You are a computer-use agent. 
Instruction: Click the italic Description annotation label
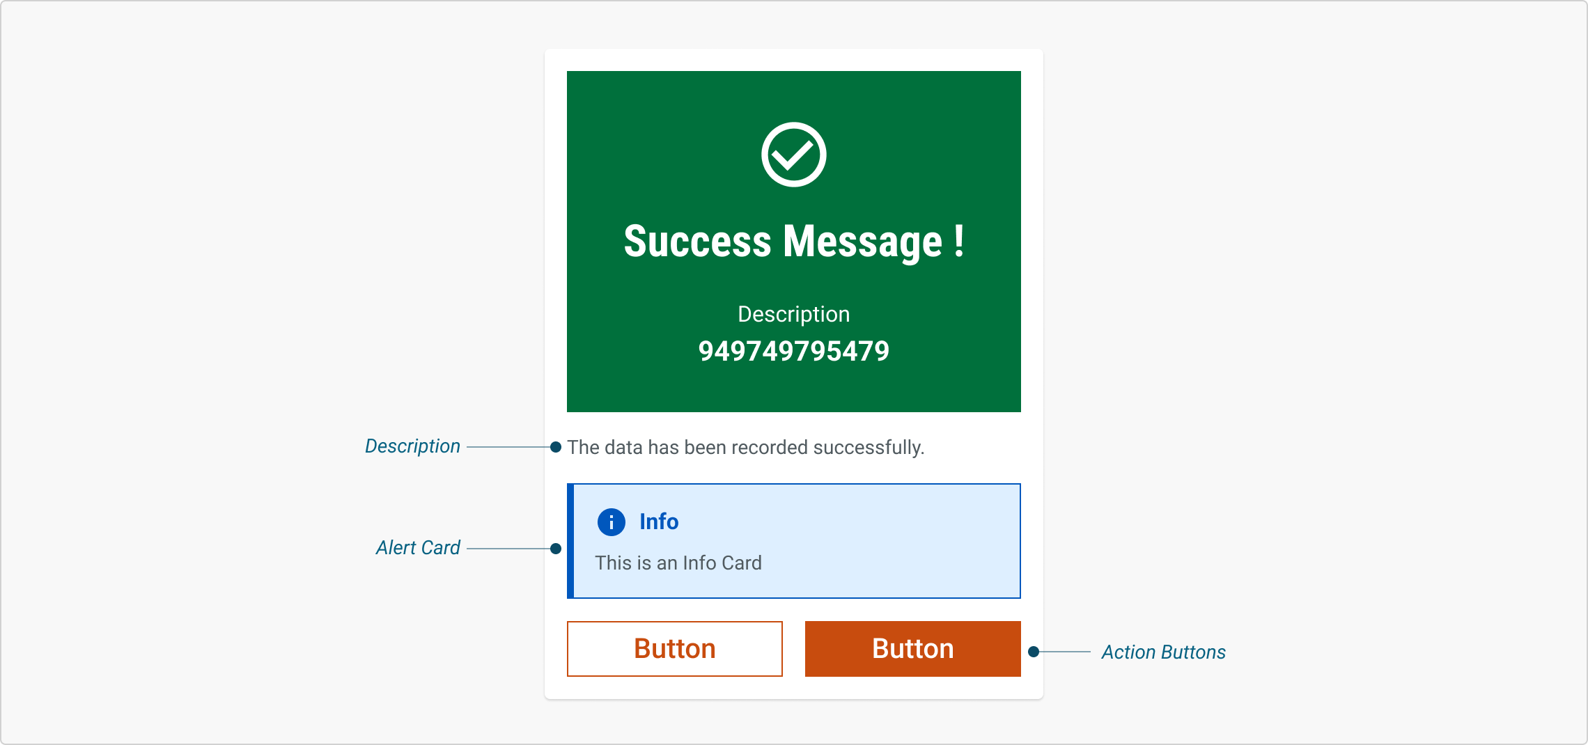(x=412, y=446)
